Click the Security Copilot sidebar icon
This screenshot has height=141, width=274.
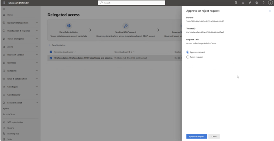4,103
